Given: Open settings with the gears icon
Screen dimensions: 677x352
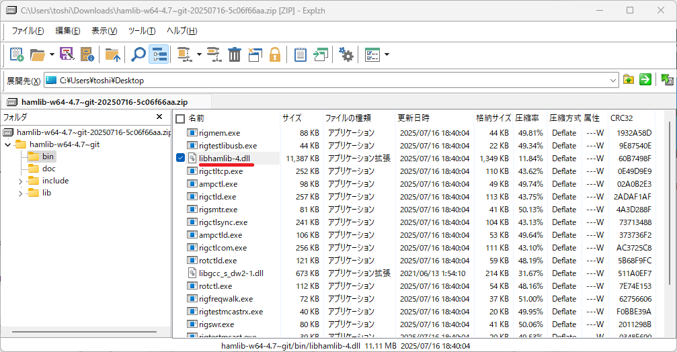Looking at the screenshot, I should point(346,54).
